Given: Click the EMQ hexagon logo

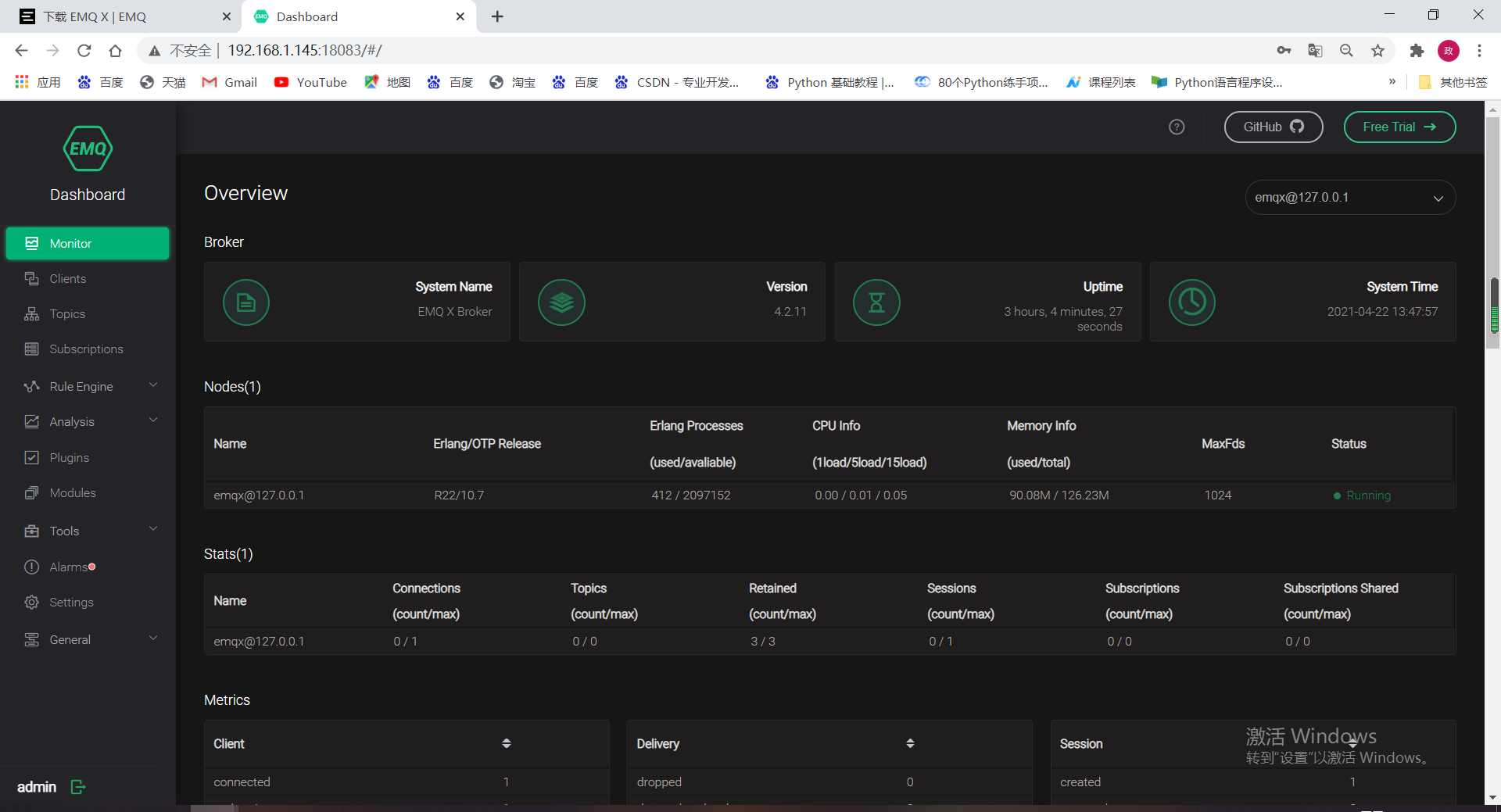Looking at the screenshot, I should 88,148.
